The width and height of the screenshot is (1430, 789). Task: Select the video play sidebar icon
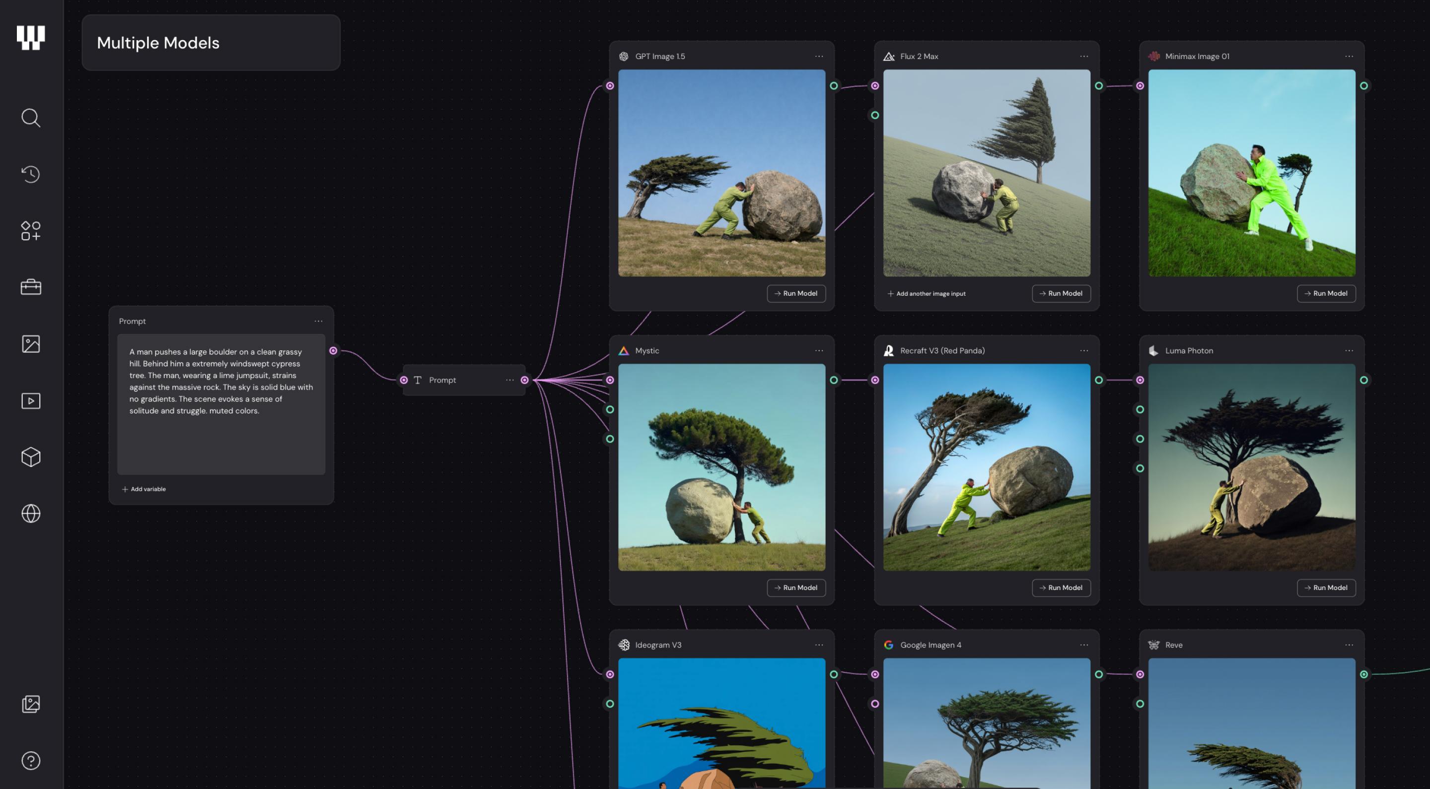point(30,400)
